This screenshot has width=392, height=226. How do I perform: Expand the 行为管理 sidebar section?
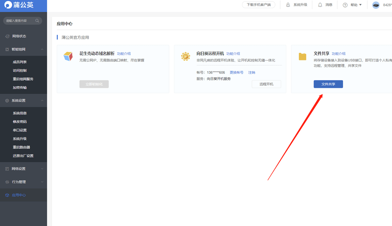42,182
